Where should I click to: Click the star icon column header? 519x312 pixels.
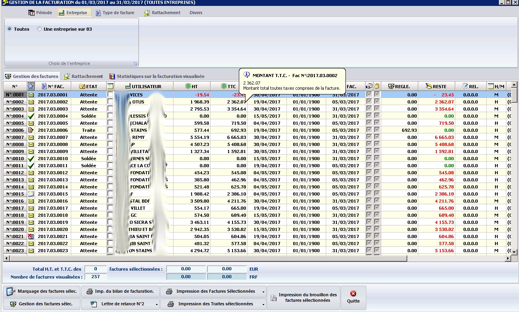[31, 86]
